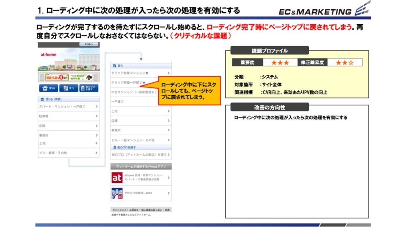The image size is (405, 227).
Task: Tap the 借りる house button
Action: click(49, 88)
